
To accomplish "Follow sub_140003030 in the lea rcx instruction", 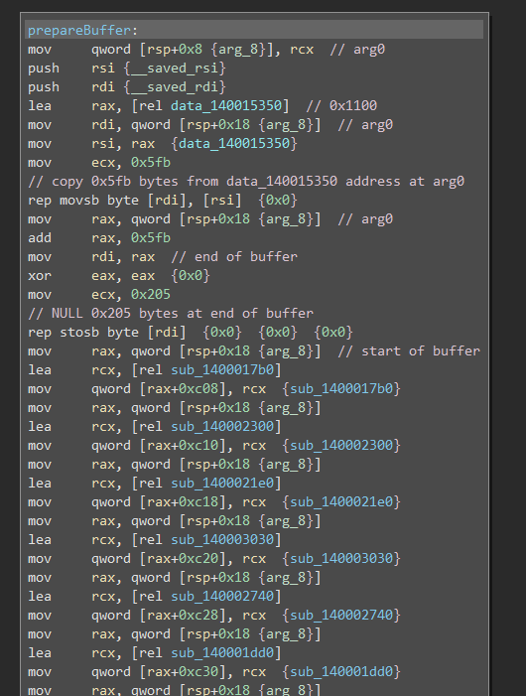I will 222,540.
